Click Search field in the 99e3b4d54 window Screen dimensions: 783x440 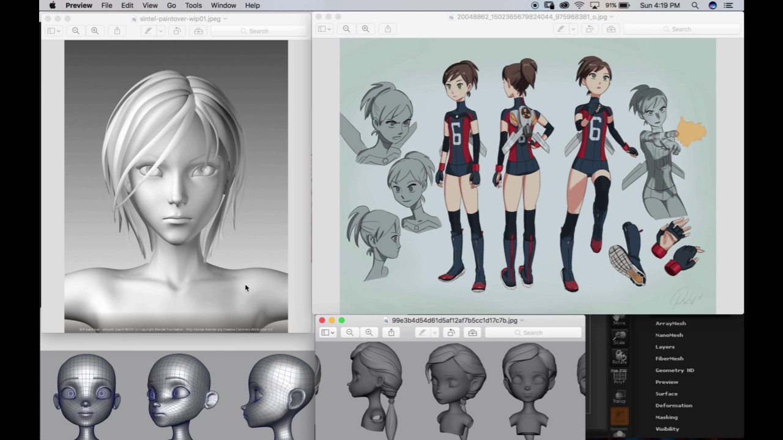click(533, 332)
